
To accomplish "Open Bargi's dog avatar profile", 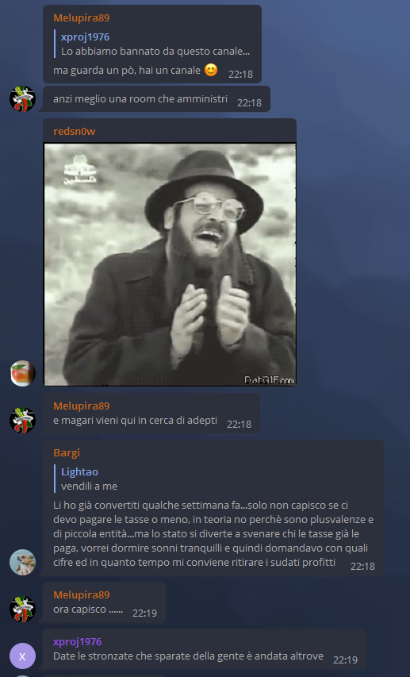I will coord(22,562).
